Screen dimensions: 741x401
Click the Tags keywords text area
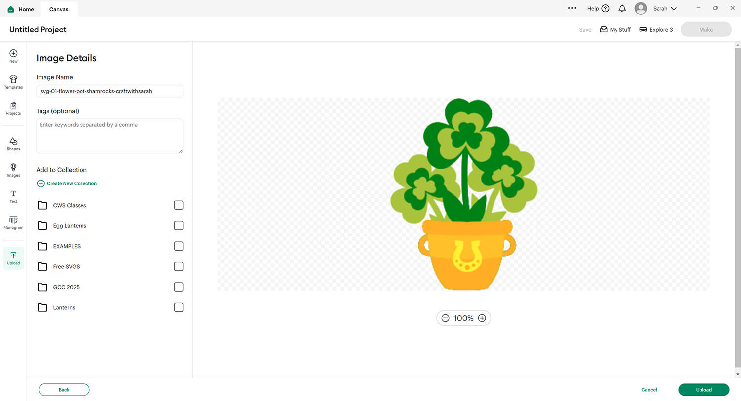tap(110, 136)
